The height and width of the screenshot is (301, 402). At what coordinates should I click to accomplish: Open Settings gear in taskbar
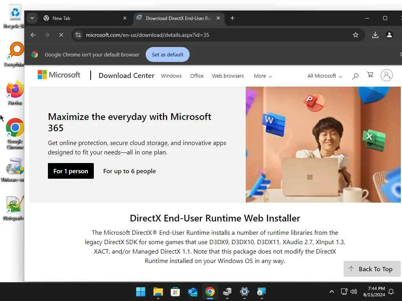point(244,292)
